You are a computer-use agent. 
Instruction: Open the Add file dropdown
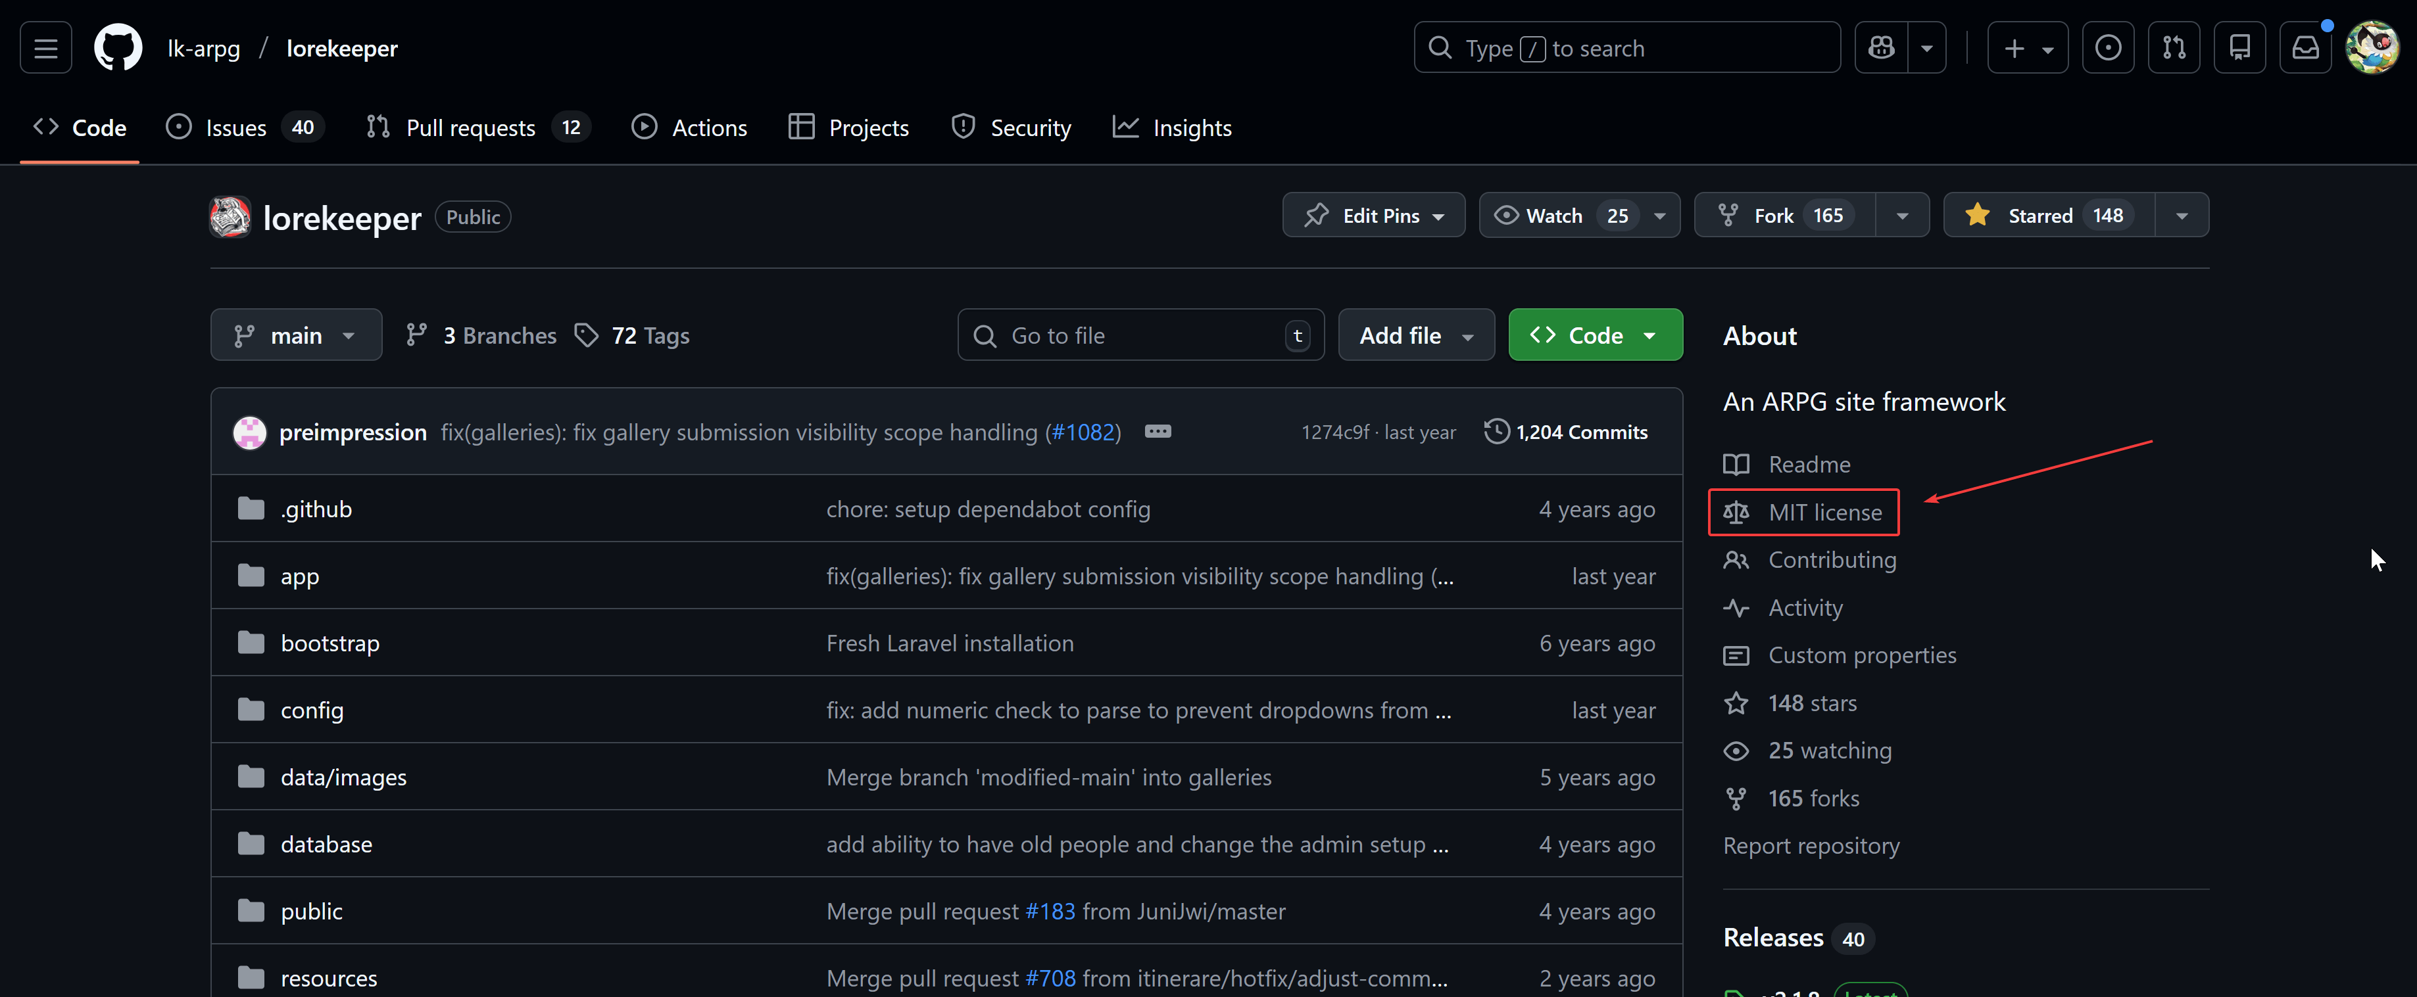pyautogui.click(x=1416, y=334)
